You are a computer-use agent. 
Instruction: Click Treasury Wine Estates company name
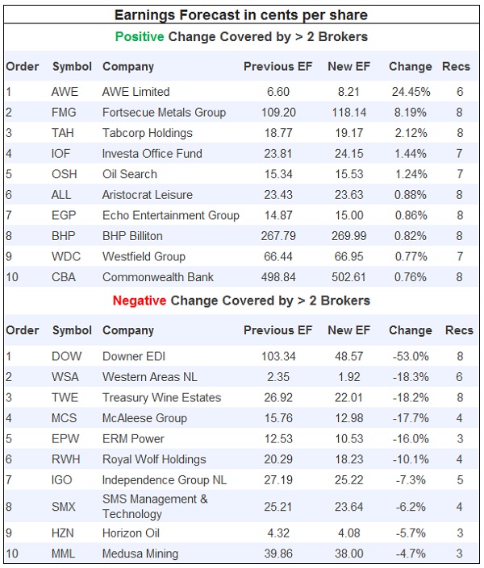coord(161,397)
